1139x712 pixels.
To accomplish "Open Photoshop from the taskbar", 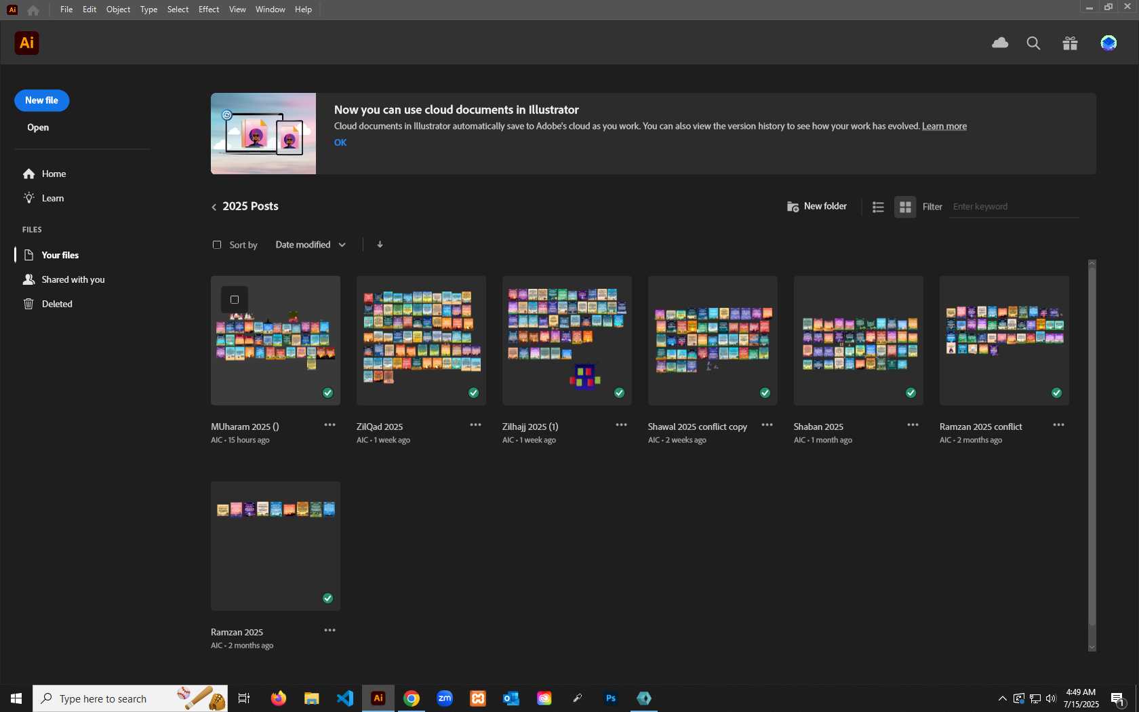I will tap(610, 698).
